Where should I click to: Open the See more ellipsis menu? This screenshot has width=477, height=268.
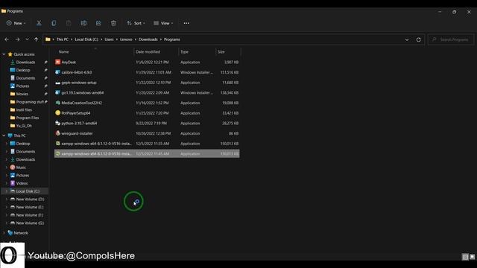(x=186, y=23)
